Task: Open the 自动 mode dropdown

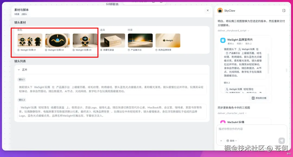Action: coord(232,141)
